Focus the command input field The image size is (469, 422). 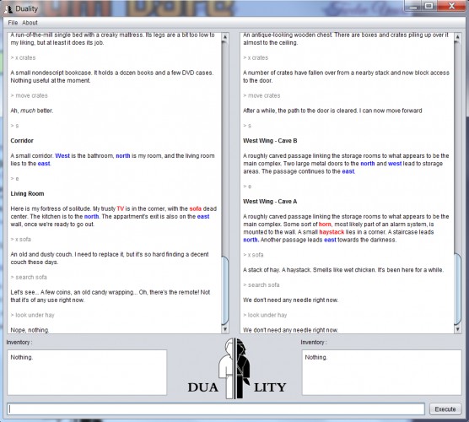216,409
